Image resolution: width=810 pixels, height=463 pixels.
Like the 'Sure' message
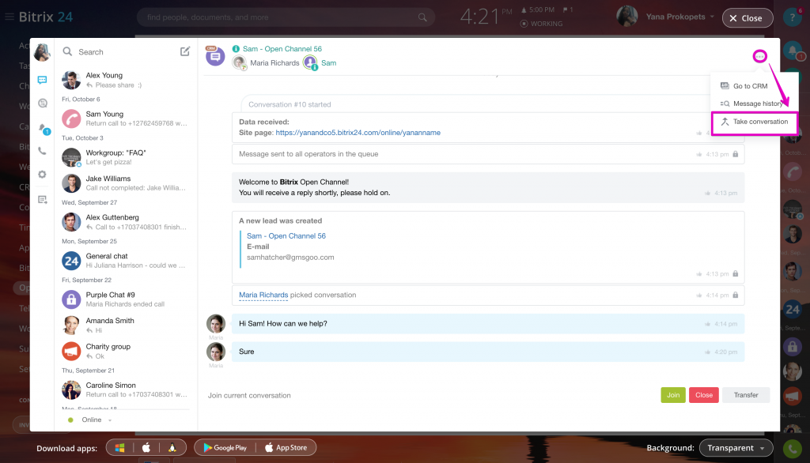point(707,352)
